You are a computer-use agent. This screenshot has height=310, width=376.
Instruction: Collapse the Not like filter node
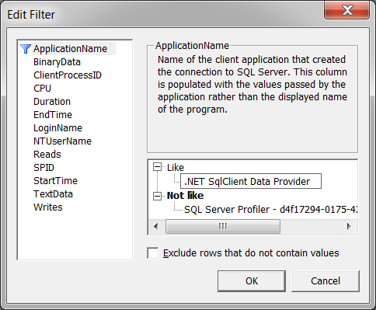[x=157, y=196]
